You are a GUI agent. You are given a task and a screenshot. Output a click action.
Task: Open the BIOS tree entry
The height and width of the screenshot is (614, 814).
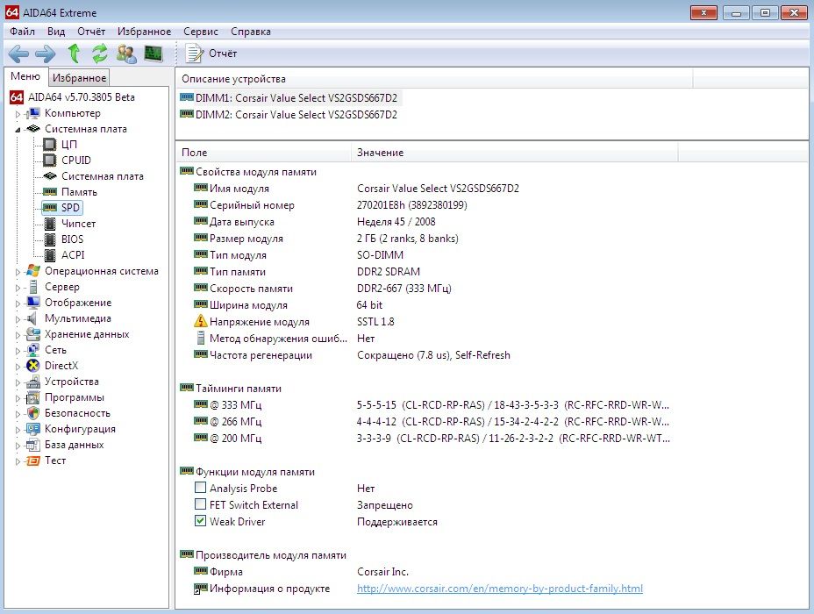click(72, 239)
